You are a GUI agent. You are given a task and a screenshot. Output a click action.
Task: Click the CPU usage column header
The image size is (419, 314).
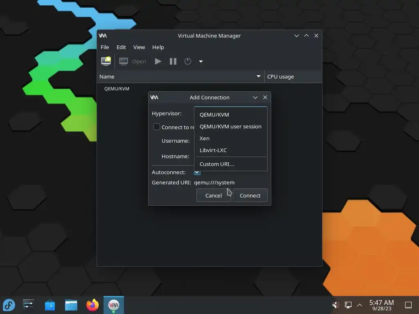pos(293,76)
